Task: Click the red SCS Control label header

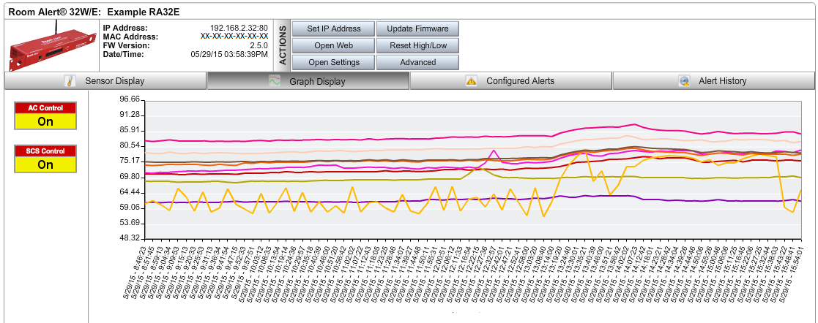Action: (45, 151)
